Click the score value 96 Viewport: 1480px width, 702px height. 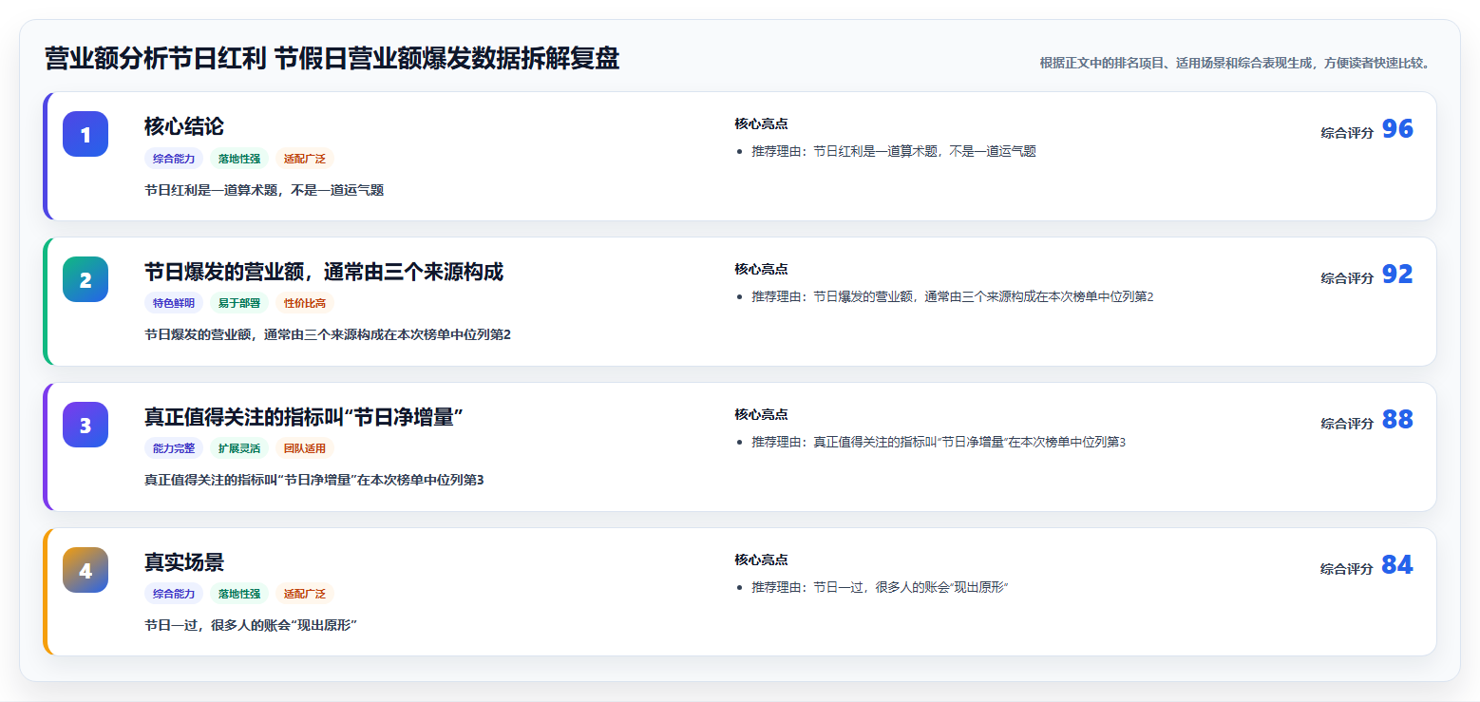[x=1397, y=129]
